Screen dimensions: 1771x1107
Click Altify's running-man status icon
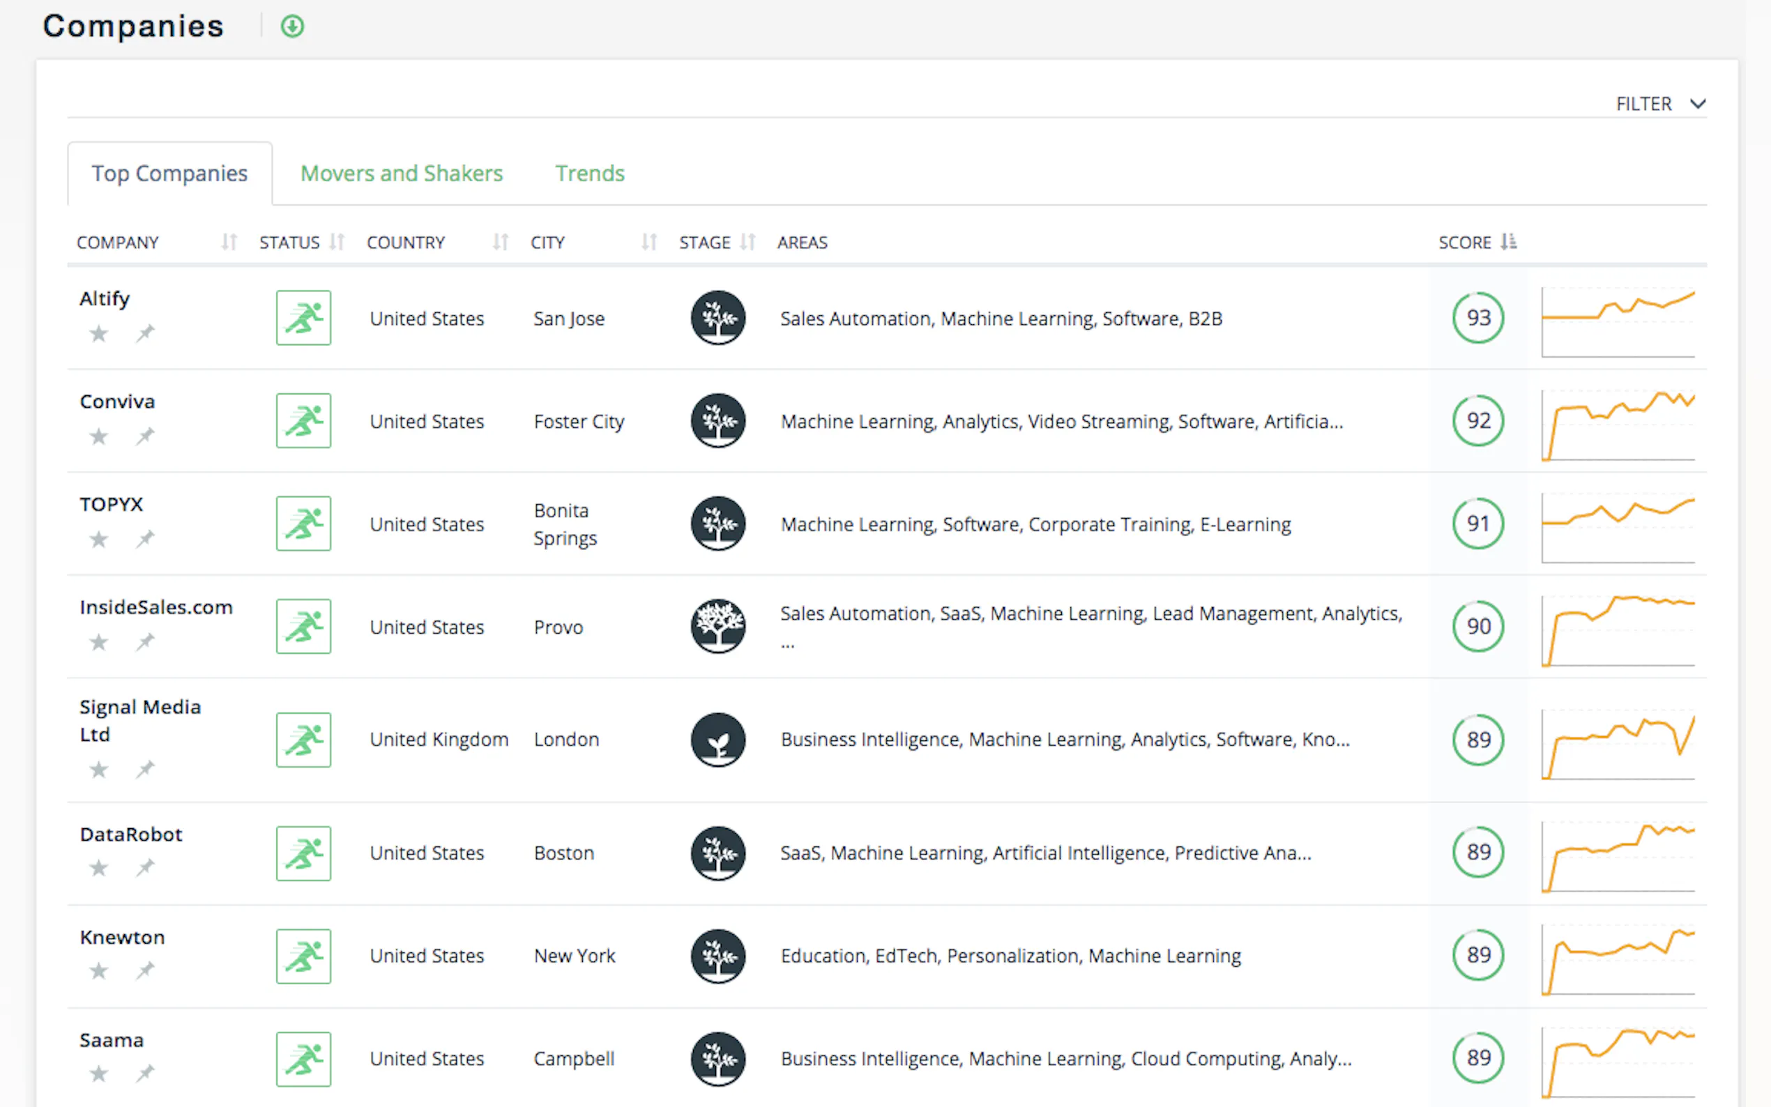pyautogui.click(x=303, y=318)
